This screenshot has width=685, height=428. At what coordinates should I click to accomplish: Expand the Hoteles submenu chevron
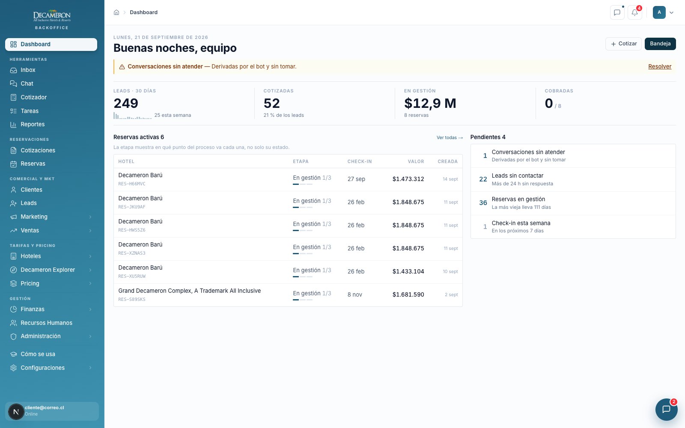tap(90, 256)
